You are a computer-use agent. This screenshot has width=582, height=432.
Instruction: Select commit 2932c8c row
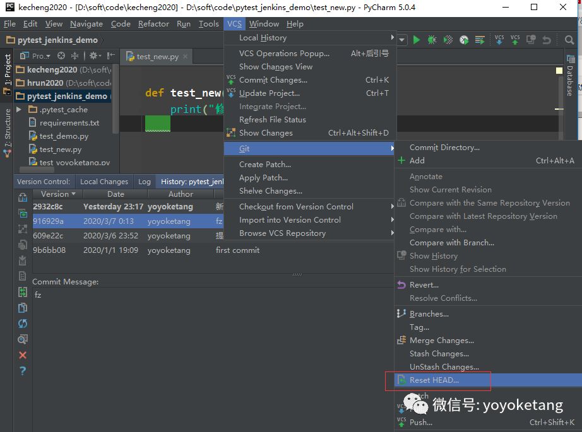(128, 207)
